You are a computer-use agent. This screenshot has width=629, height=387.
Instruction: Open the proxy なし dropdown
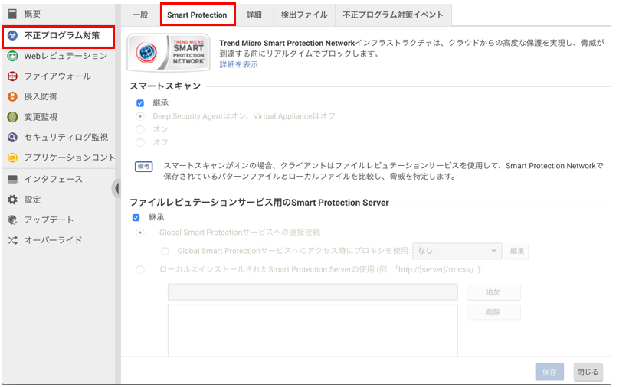(x=457, y=251)
